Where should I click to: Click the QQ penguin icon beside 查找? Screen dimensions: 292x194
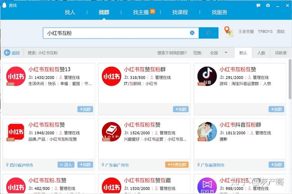pyautogui.click(x=4, y=5)
